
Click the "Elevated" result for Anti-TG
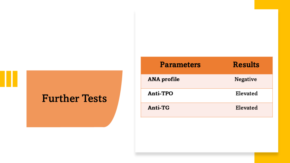coord(246,108)
